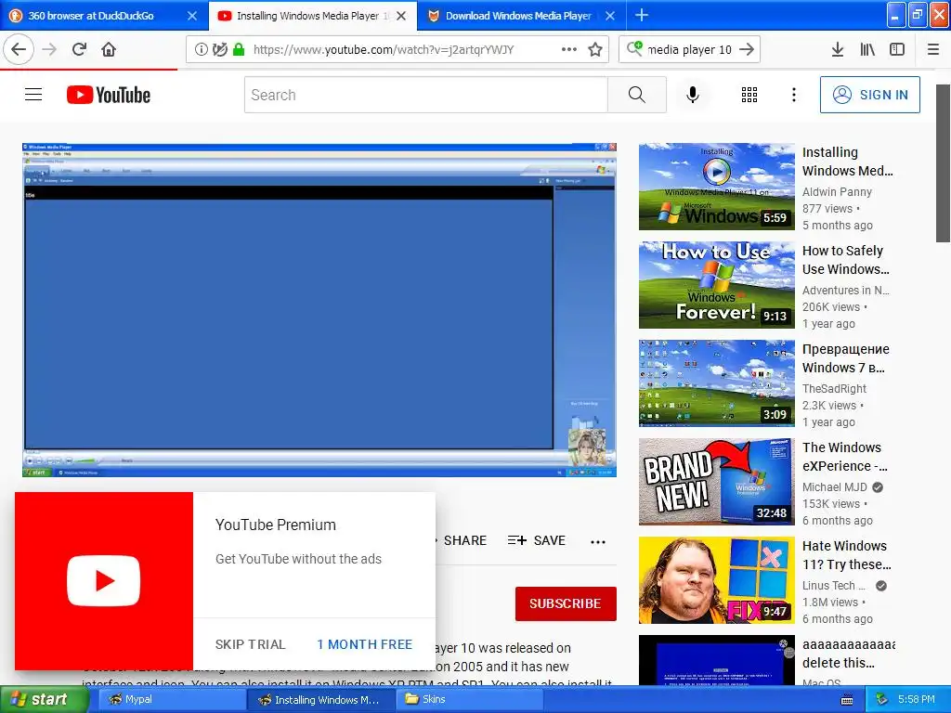
Task: Save the video to a playlist
Action: click(x=537, y=540)
